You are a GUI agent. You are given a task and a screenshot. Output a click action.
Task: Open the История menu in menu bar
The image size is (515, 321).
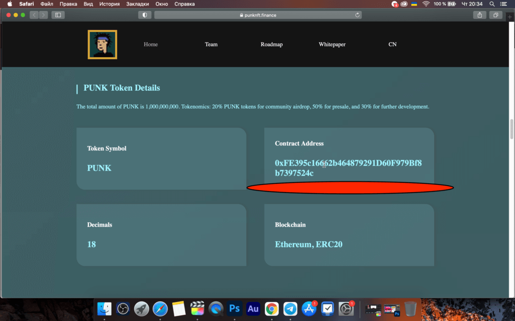tap(109, 4)
